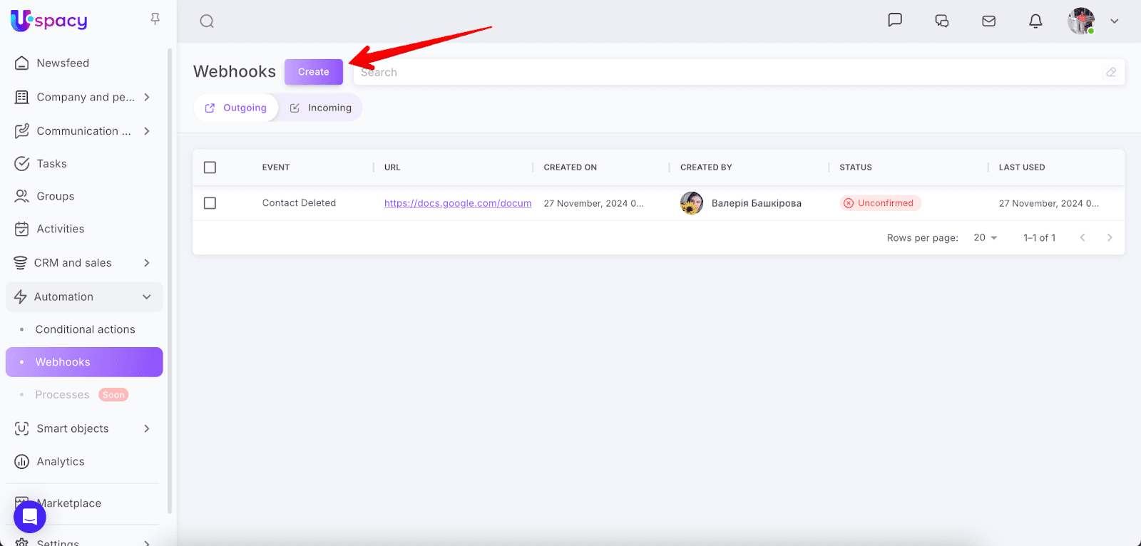Open notifications bell icon

click(1035, 21)
